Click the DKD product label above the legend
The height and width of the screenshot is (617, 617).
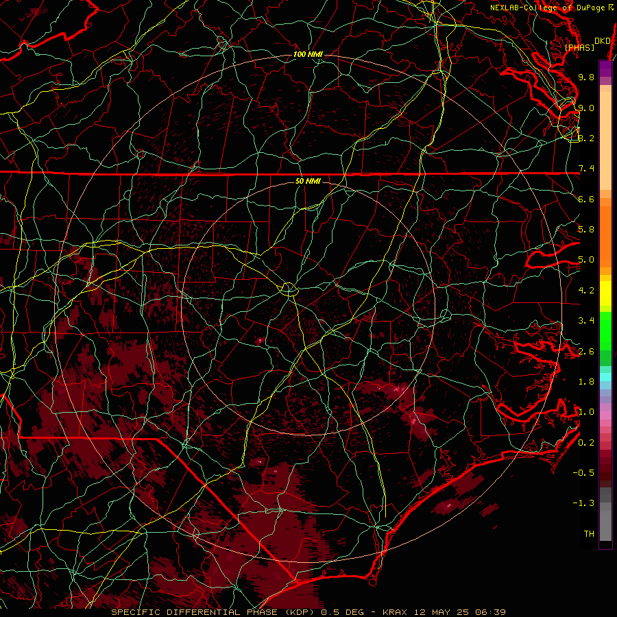tap(602, 41)
